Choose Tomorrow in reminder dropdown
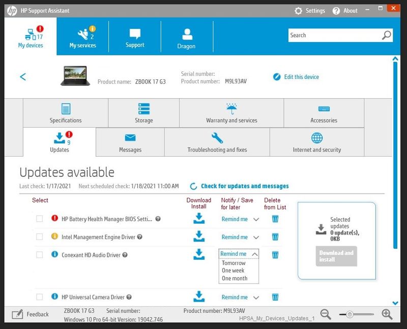407x329 pixels. tap(234, 263)
